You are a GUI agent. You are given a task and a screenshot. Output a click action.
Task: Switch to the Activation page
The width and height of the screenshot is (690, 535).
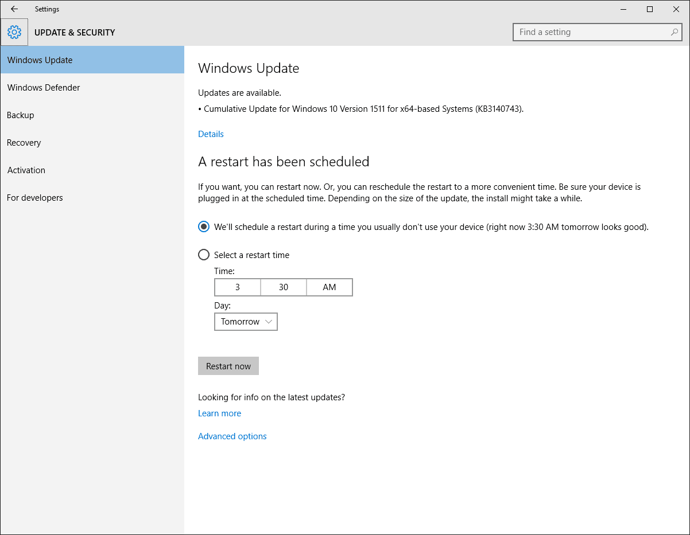[x=92, y=170]
